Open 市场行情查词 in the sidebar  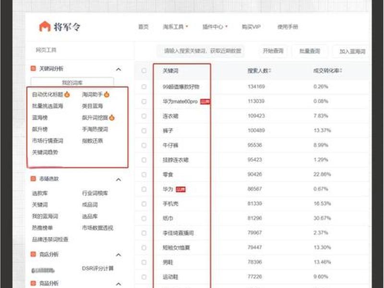pos(48,141)
